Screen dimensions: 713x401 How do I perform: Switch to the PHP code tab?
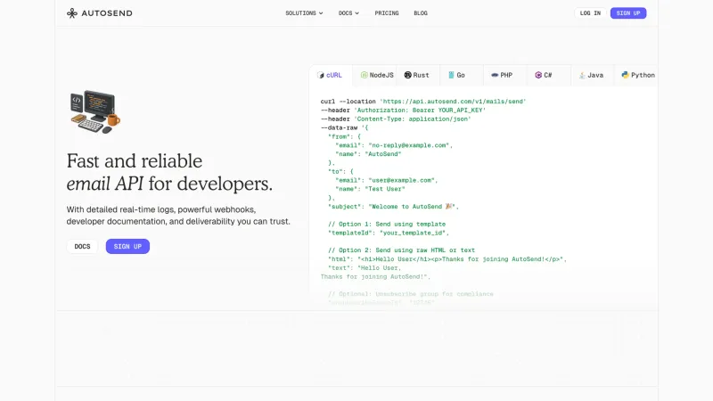tap(504, 75)
